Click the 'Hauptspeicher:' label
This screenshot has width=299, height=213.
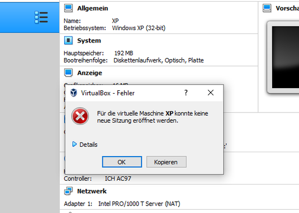pyautogui.click(x=84, y=53)
